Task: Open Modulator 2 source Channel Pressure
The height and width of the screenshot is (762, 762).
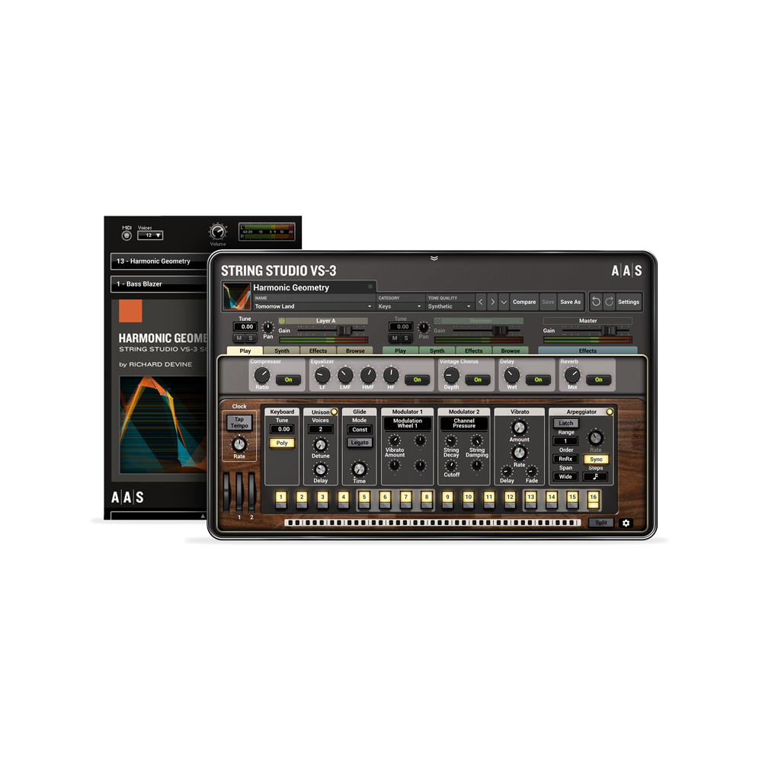Action: point(464,423)
